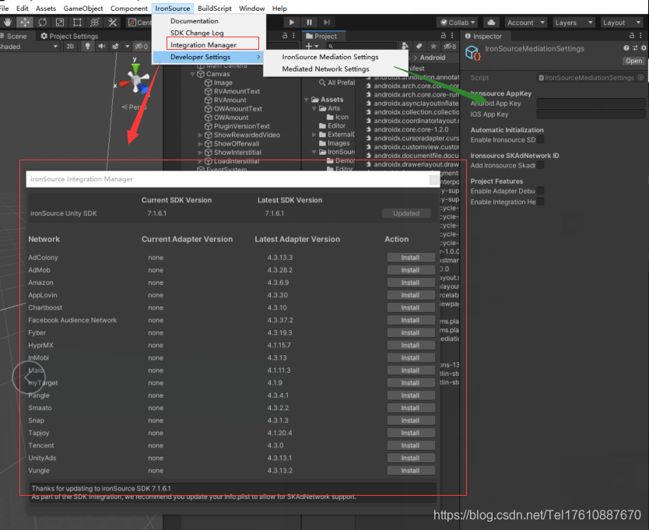The image size is (649, 530).
Task: Switch to the Project Settings tab
Action: pos(69,36)
